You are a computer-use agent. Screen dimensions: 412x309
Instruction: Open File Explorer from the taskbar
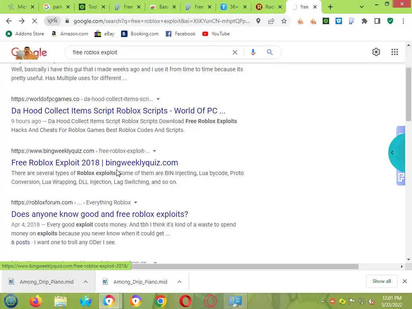pyautogui.click(x=61, y=301)
